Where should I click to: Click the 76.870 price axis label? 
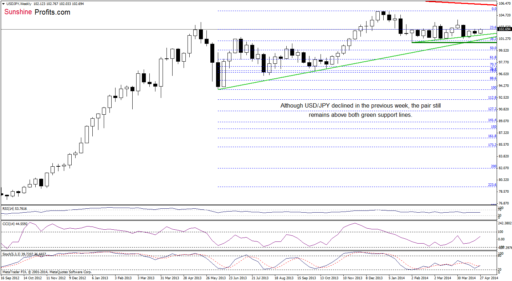504,203
